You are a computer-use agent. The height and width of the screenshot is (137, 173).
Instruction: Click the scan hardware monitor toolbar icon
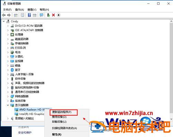coord(42,15)
